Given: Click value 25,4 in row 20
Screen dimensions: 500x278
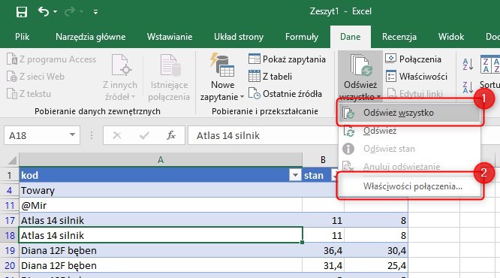Looking at the screenshot, I should click(x=376, y=265).
